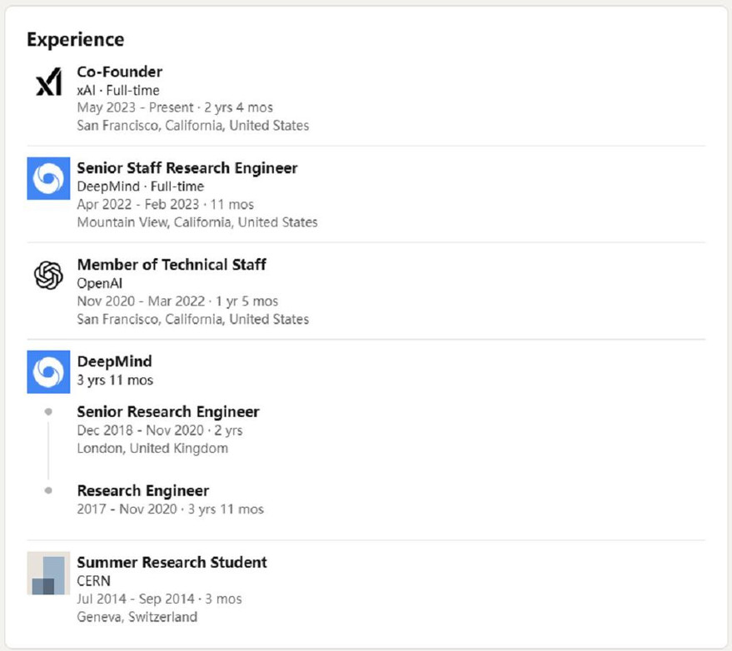Open the Senior Staff Research Engineer position
732x651 pixels.
tap(187, 168)
